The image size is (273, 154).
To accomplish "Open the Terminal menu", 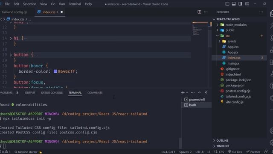I will 75,4.
